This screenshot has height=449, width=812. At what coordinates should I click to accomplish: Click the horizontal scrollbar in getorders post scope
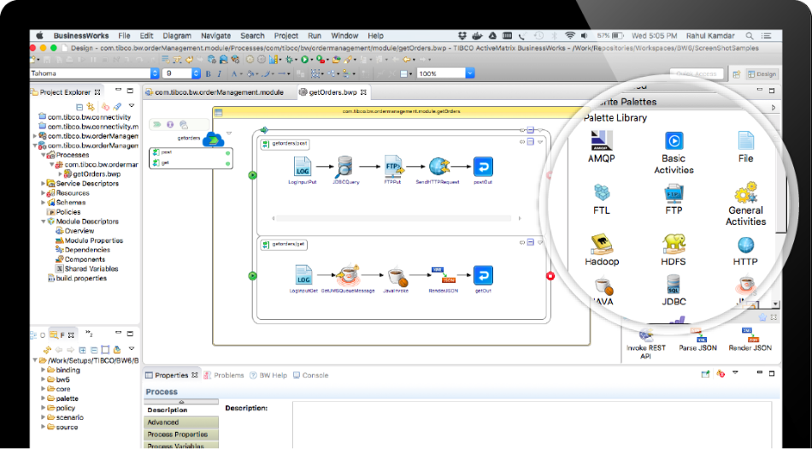[393, 218]
